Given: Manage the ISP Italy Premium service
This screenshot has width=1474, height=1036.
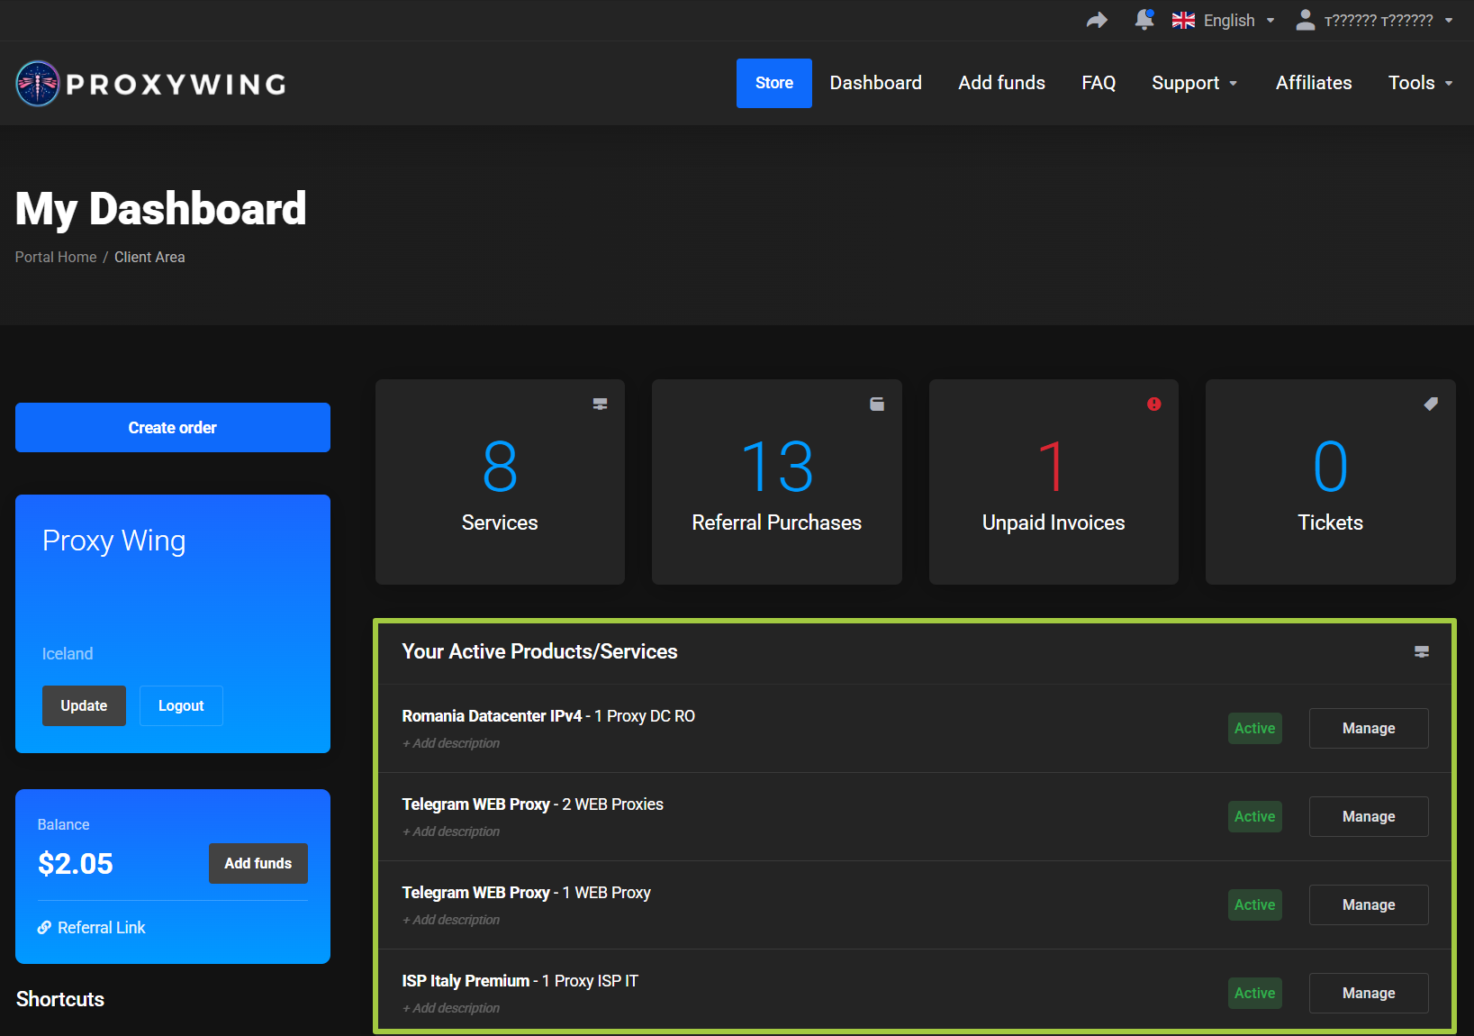Looking at the screenshot, I should coord(1369,994).
